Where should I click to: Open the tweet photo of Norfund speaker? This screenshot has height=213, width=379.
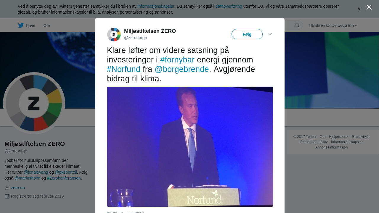pos(190,147)
